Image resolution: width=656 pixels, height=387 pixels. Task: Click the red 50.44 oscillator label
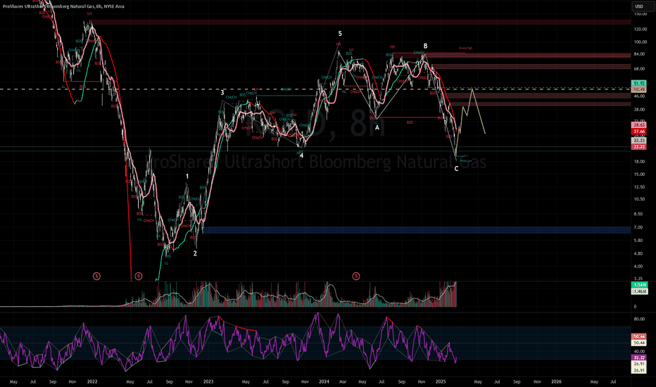[x=639, y=336]
